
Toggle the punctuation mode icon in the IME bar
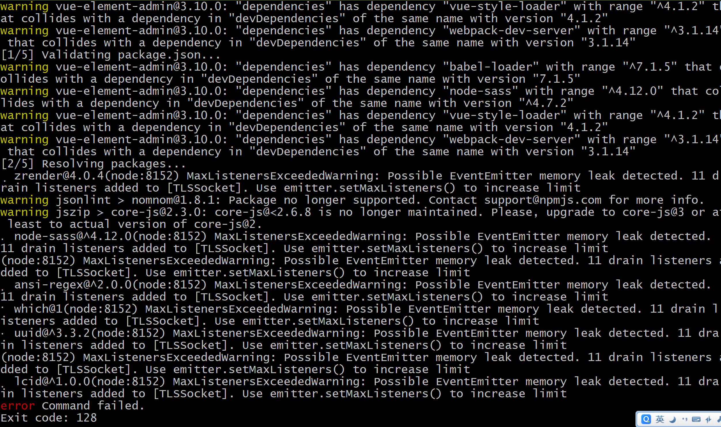(685, 420)
